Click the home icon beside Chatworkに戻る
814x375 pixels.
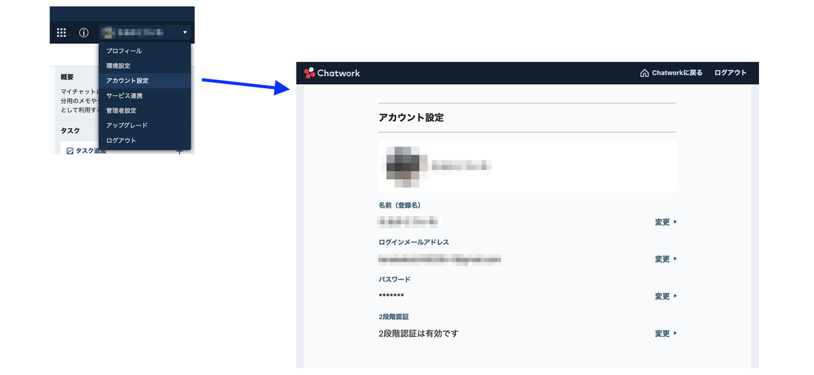[644, 73]
